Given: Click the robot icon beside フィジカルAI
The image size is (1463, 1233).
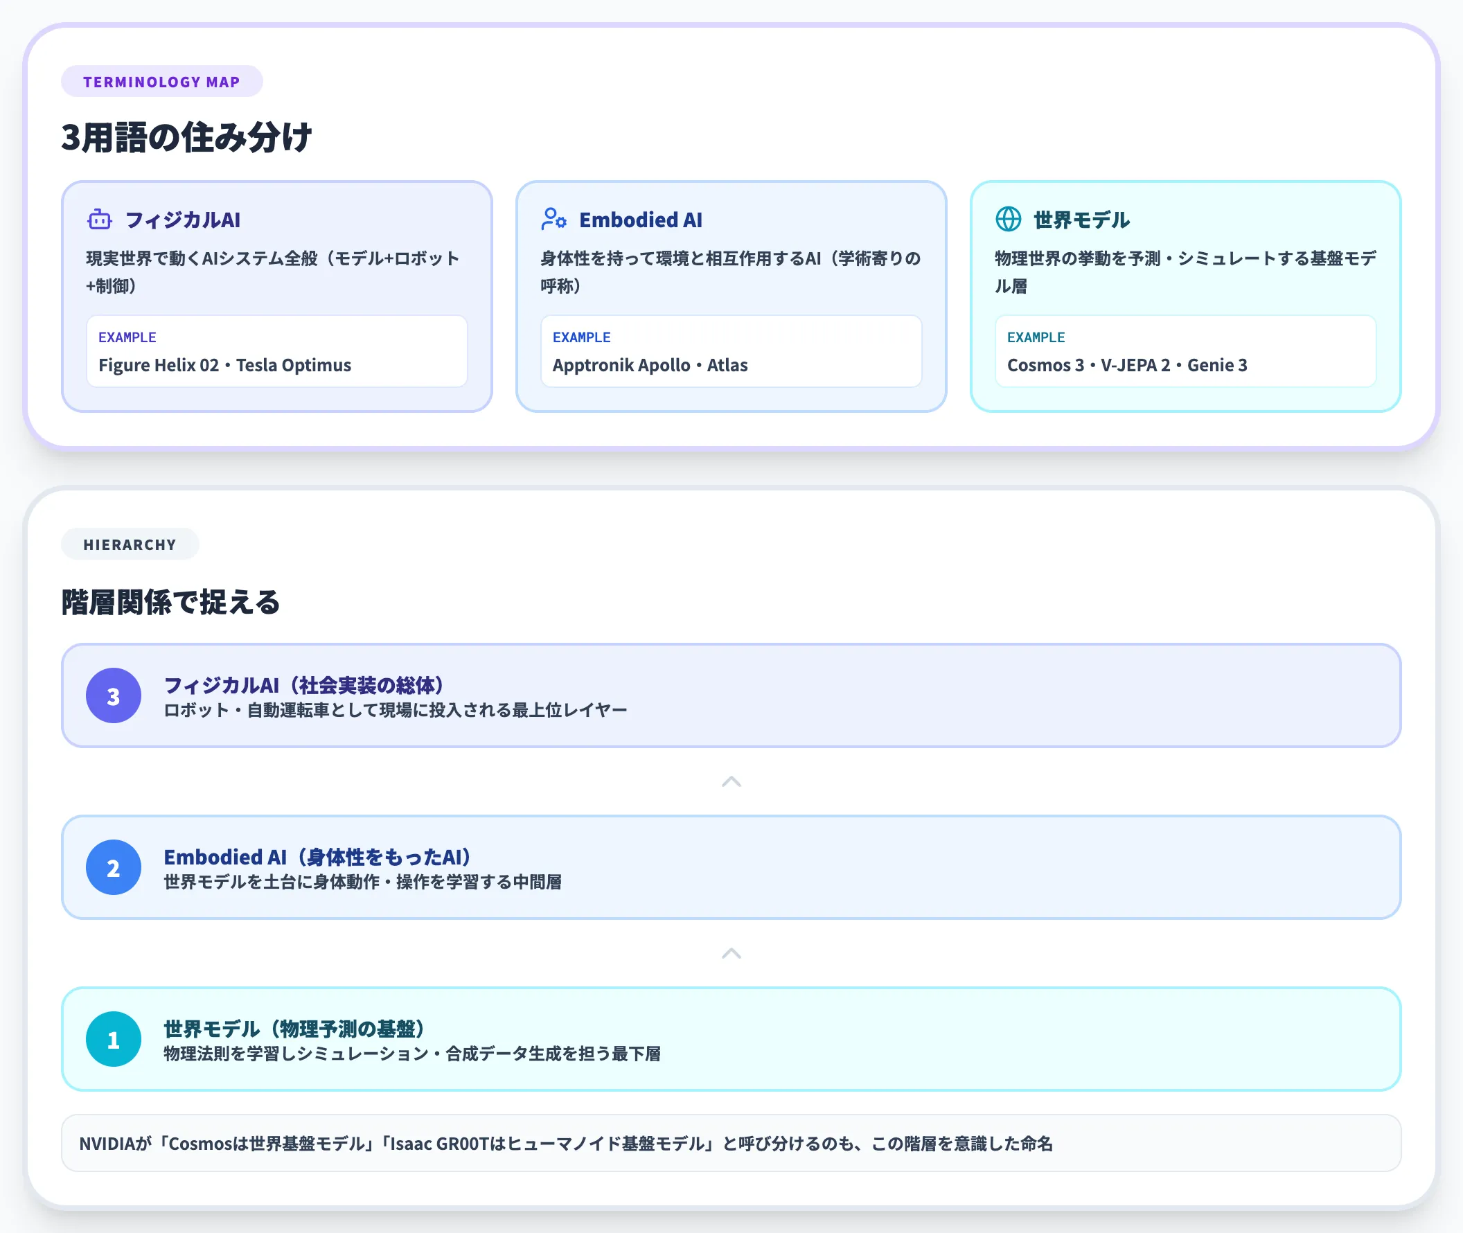Looking at the screenshot, I should coord(99,220).
